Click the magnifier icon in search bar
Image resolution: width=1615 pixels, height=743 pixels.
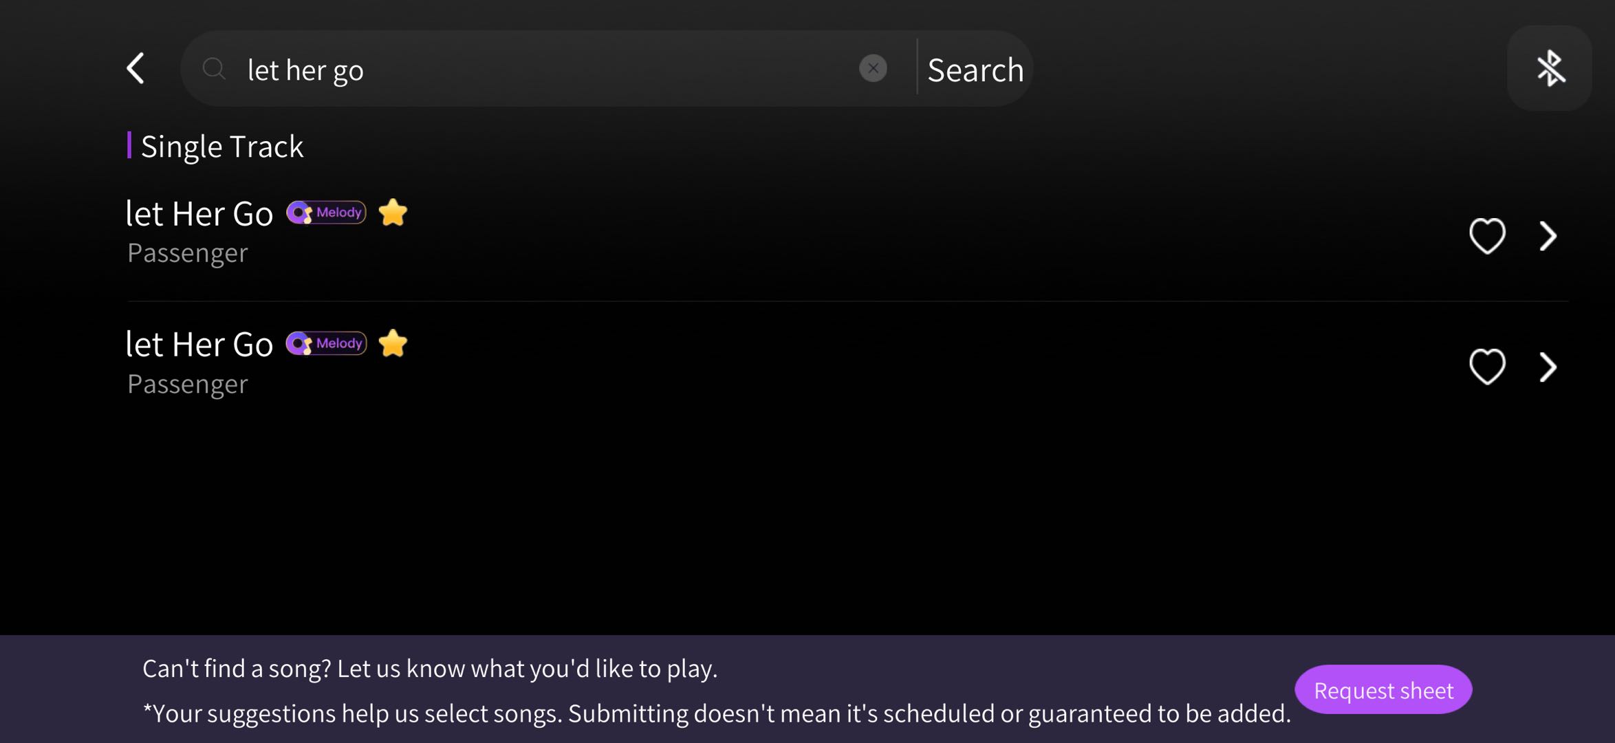click(214, 69)
